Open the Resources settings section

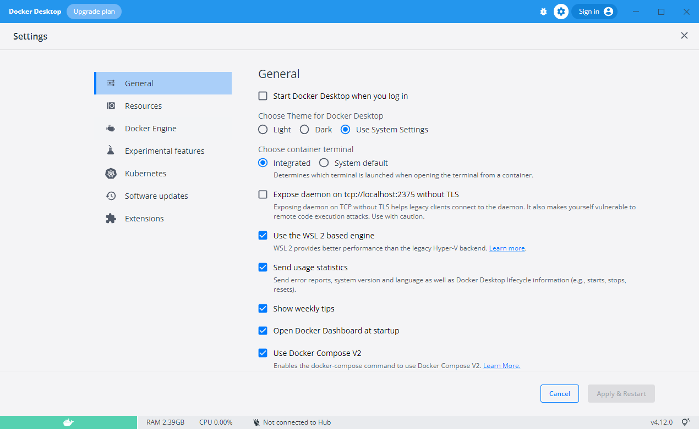point(143,106)
